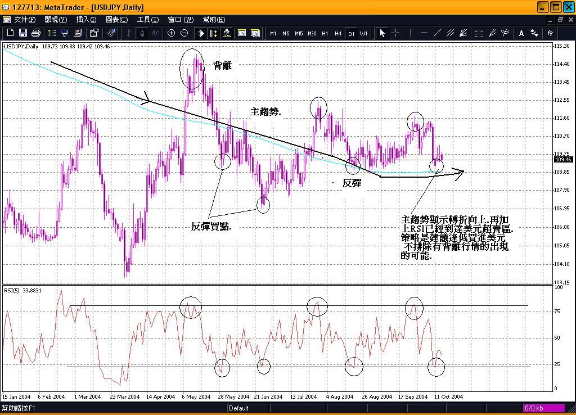This screenshot has height=415, width=576.
Task: Switch chart to bar chart mode
Action: tap(129, 33)
